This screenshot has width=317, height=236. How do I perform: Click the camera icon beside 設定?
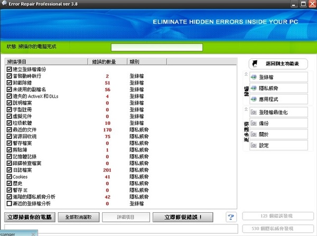click(x=254, y=145)
